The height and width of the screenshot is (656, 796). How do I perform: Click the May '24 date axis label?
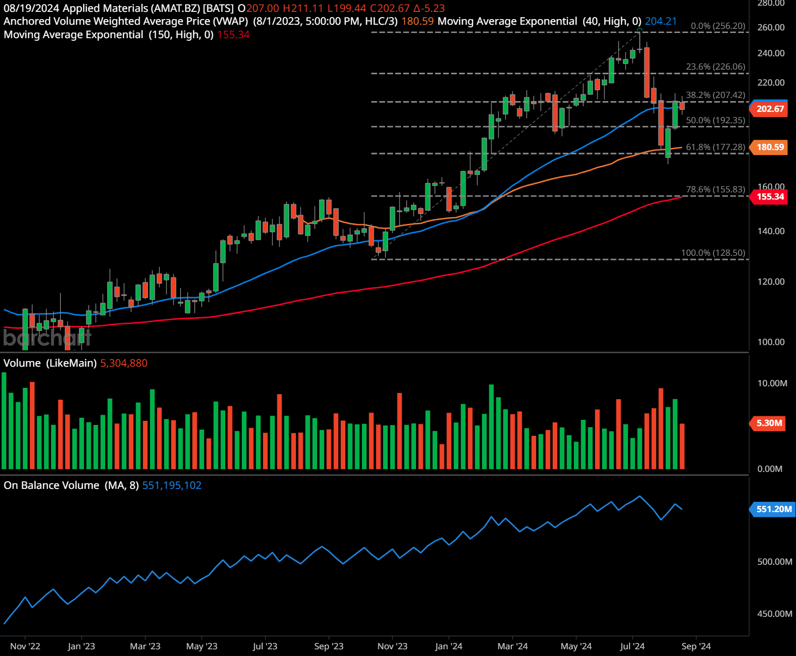click(x=576, y=646)
